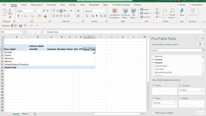Open the Insert cells button
206x116 pixels.
[x=144, y=9]
